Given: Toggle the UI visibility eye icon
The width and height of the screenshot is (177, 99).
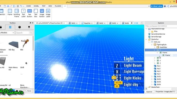Looking at the screenshot, I should point(136,23).
